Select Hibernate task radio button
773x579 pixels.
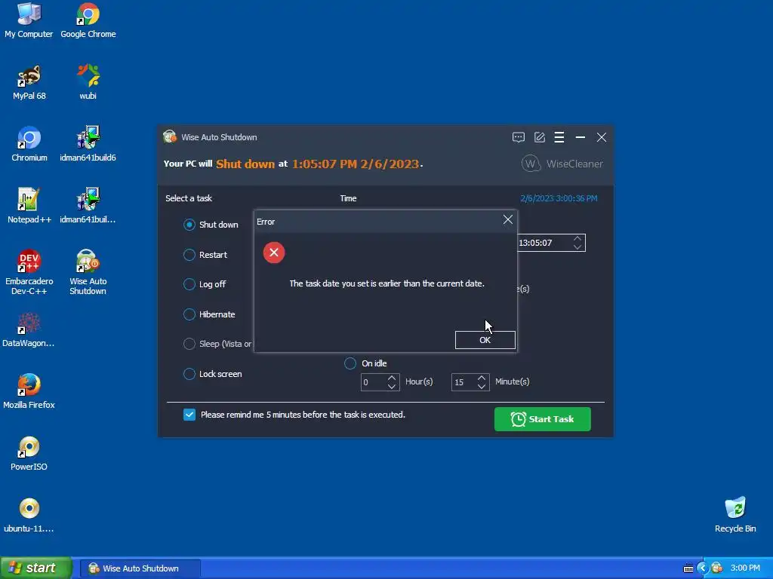click(189, 314)
